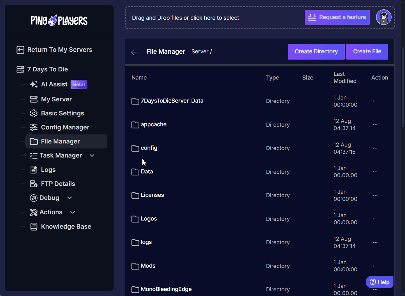Click the Create Directory button

point(316,51)
